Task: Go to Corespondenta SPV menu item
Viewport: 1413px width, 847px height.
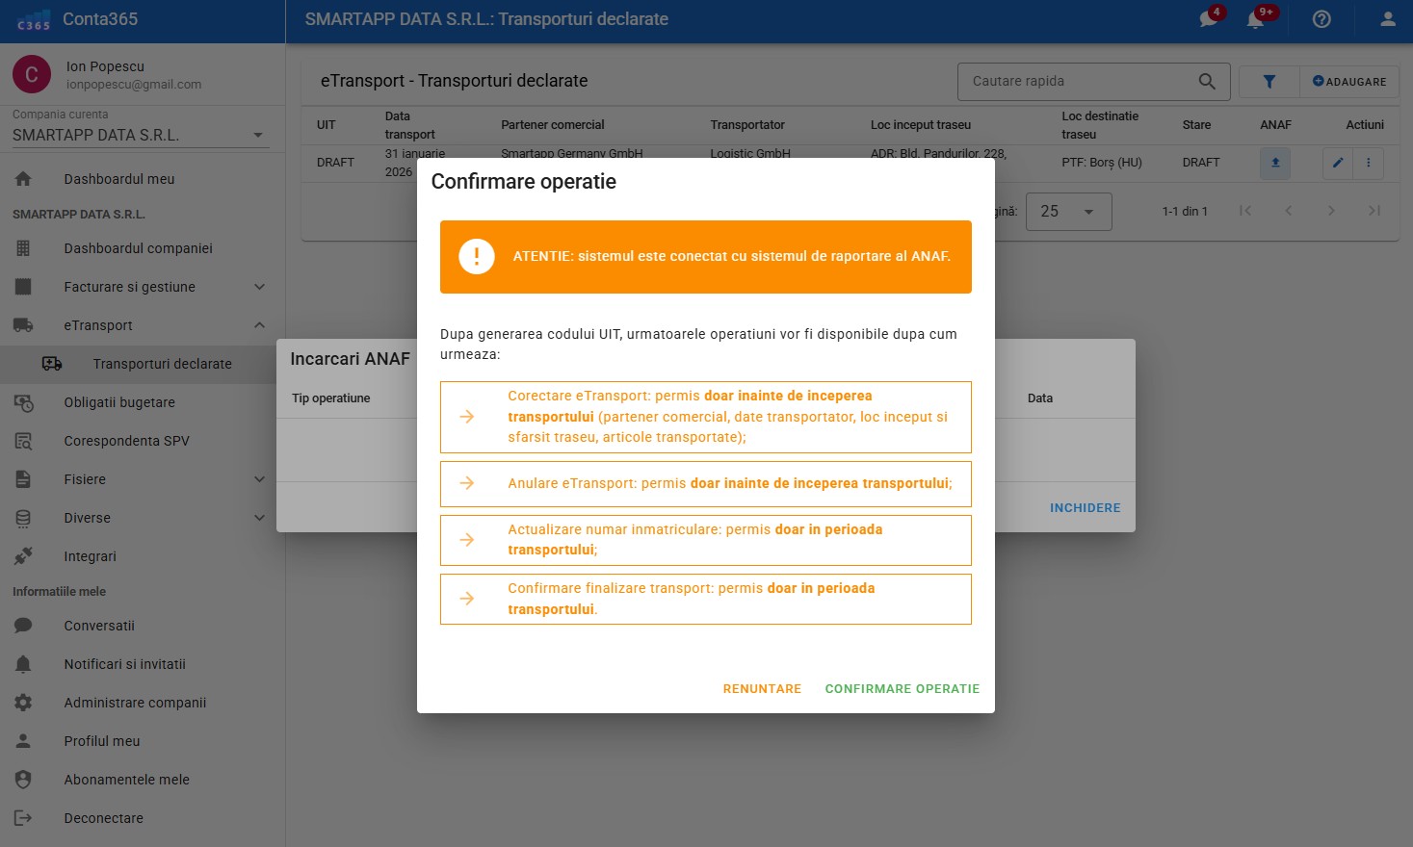Action: (x=126, y=441)
